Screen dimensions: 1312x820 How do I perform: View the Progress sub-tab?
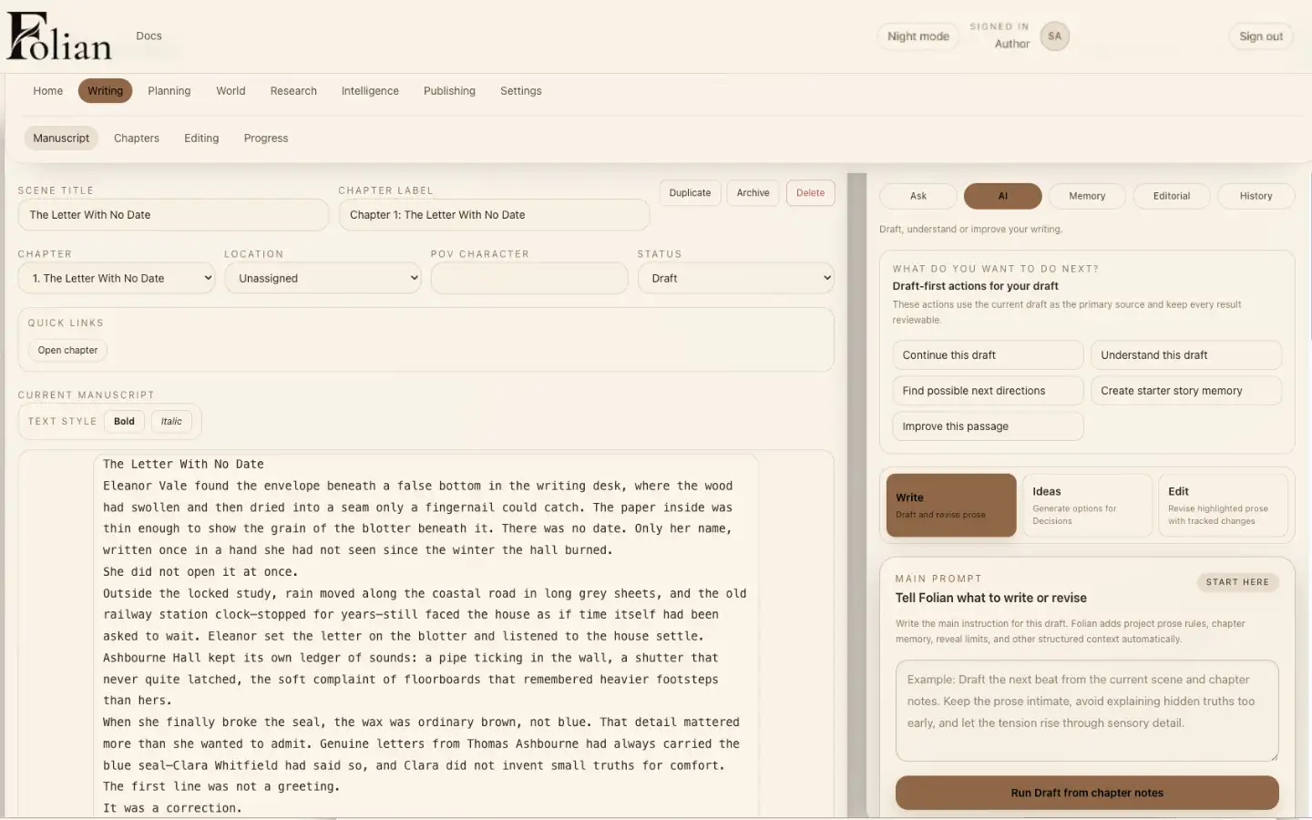click(x=266, y=138)
